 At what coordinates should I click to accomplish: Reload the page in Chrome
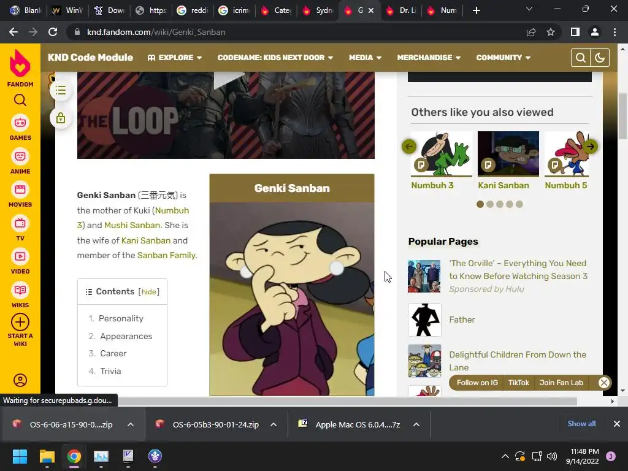53,32
